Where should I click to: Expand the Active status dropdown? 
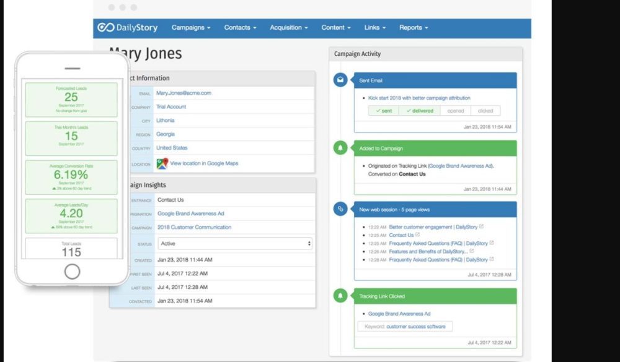tap(235, 244)
